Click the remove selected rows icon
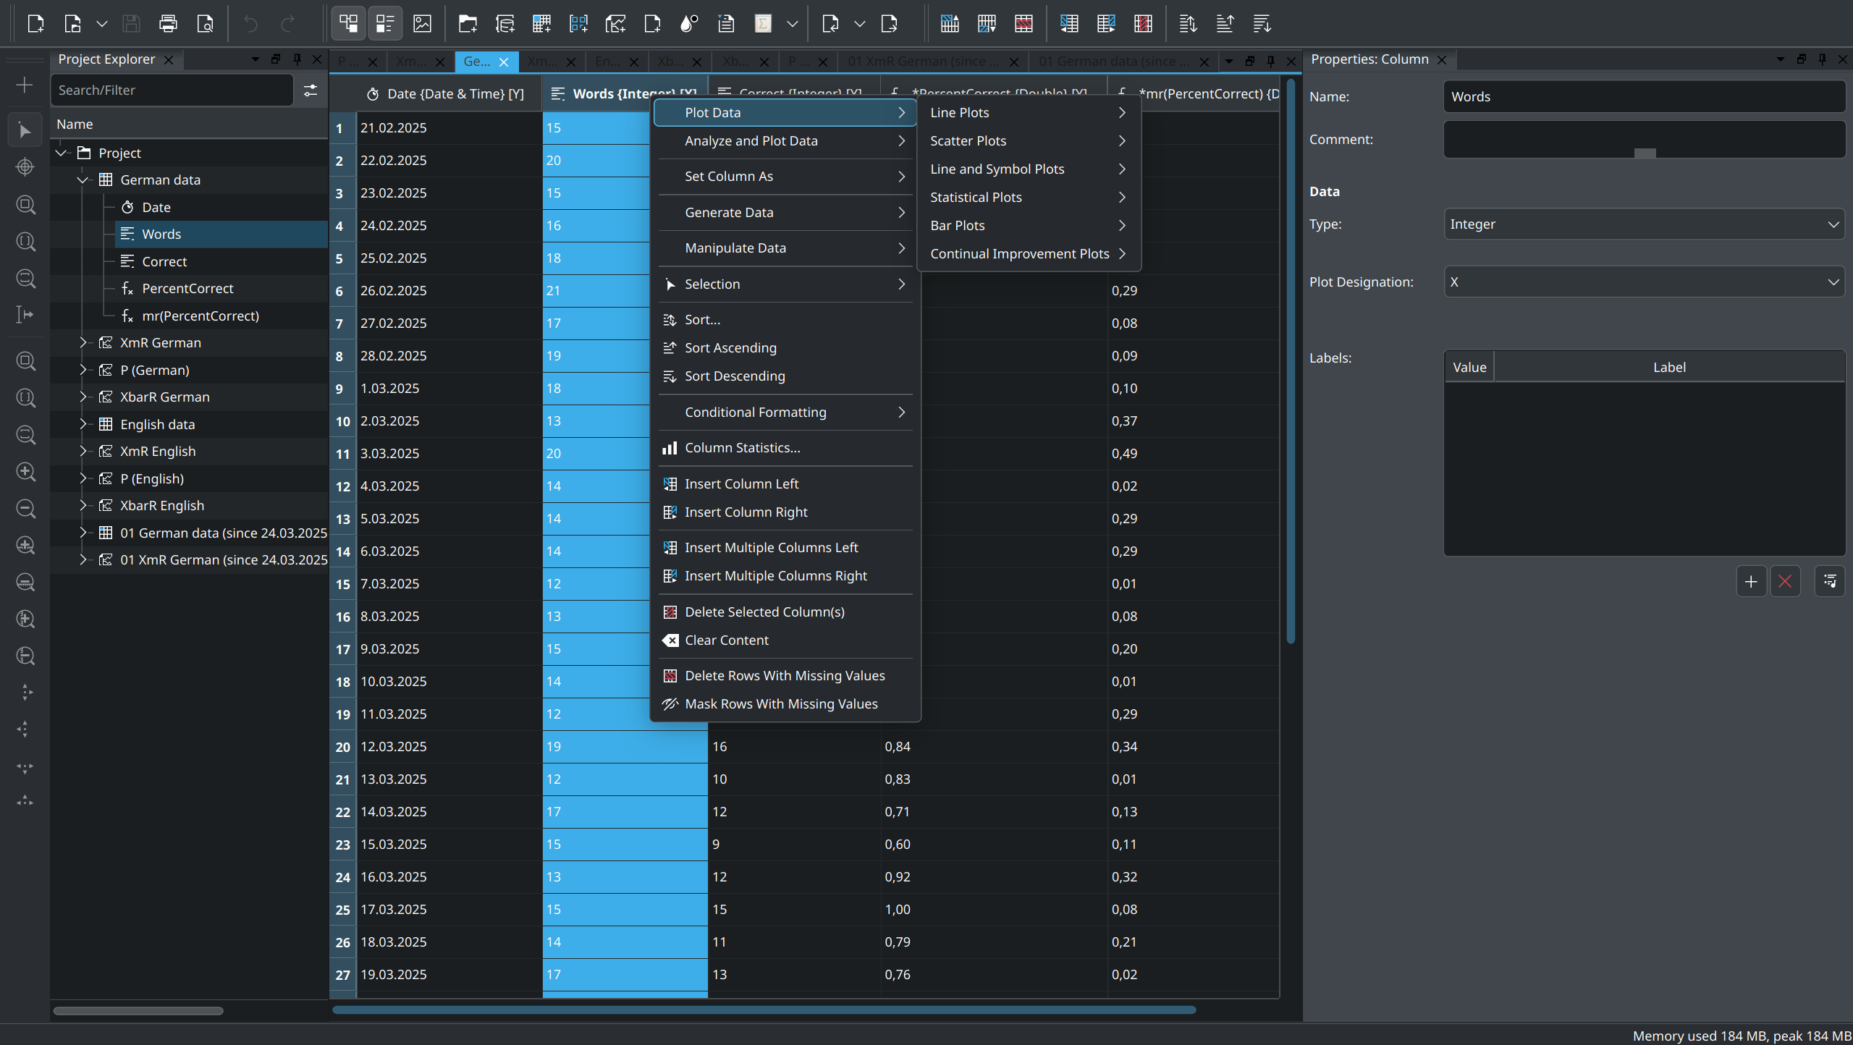Screen dimensions: 1853x1045 1023,24
